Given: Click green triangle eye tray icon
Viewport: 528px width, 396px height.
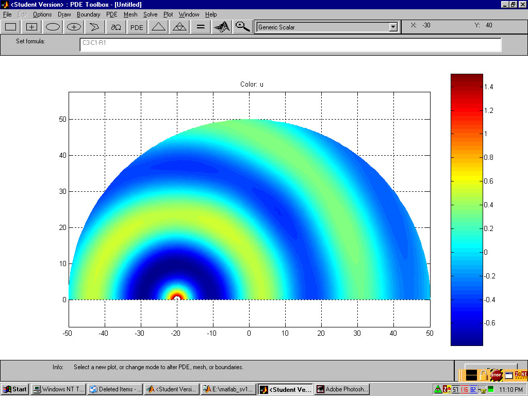Looking at the screenshot, I should [438, 390].
